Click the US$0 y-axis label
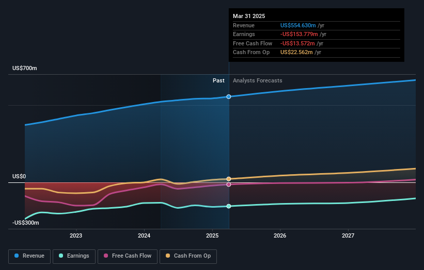Screen dimensions: 424x270 tap(19, 176)
